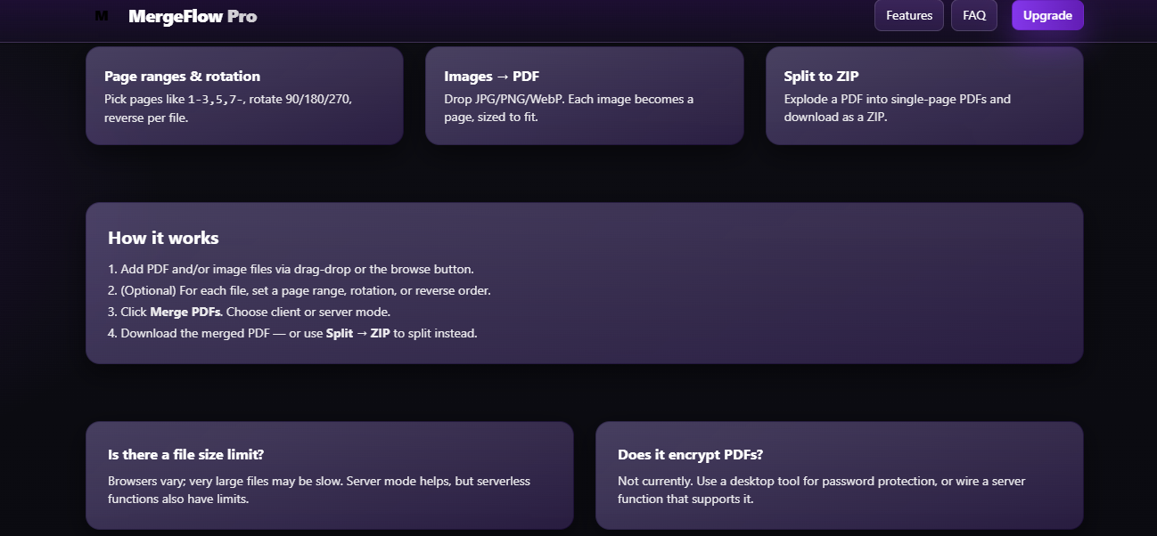Open the Features navigation link
The height and width of the screenshot is (536, 1157).
point(908,16)
